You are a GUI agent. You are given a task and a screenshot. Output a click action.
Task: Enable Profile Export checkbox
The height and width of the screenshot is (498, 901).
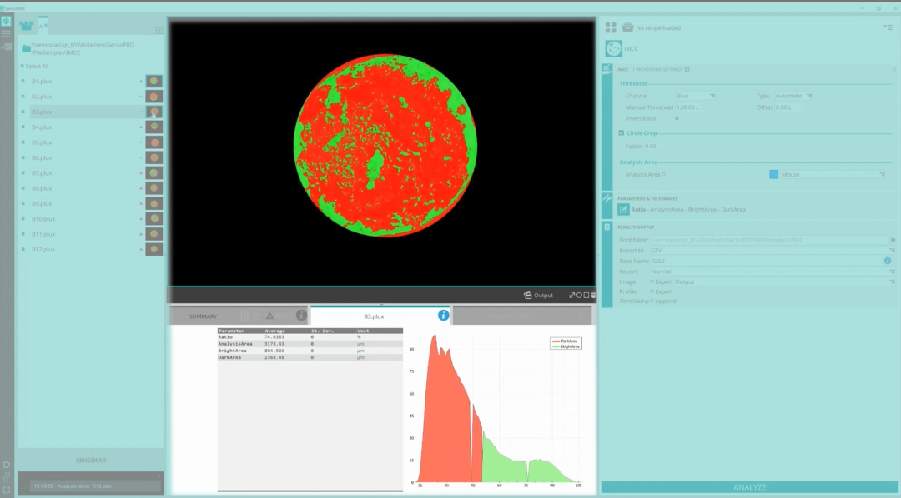652,291
